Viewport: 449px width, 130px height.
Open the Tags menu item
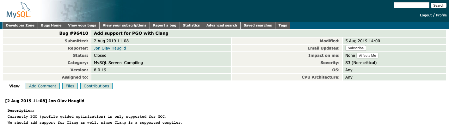click(x=283, y=25)
